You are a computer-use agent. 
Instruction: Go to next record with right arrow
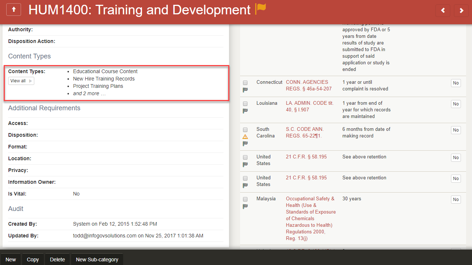pos(461,11)
